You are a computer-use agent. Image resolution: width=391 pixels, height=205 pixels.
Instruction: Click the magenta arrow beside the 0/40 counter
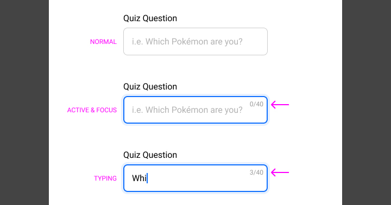[280, 105]
